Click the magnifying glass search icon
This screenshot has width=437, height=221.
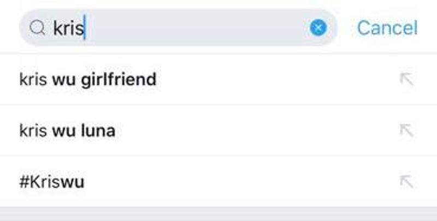point(37,28)
